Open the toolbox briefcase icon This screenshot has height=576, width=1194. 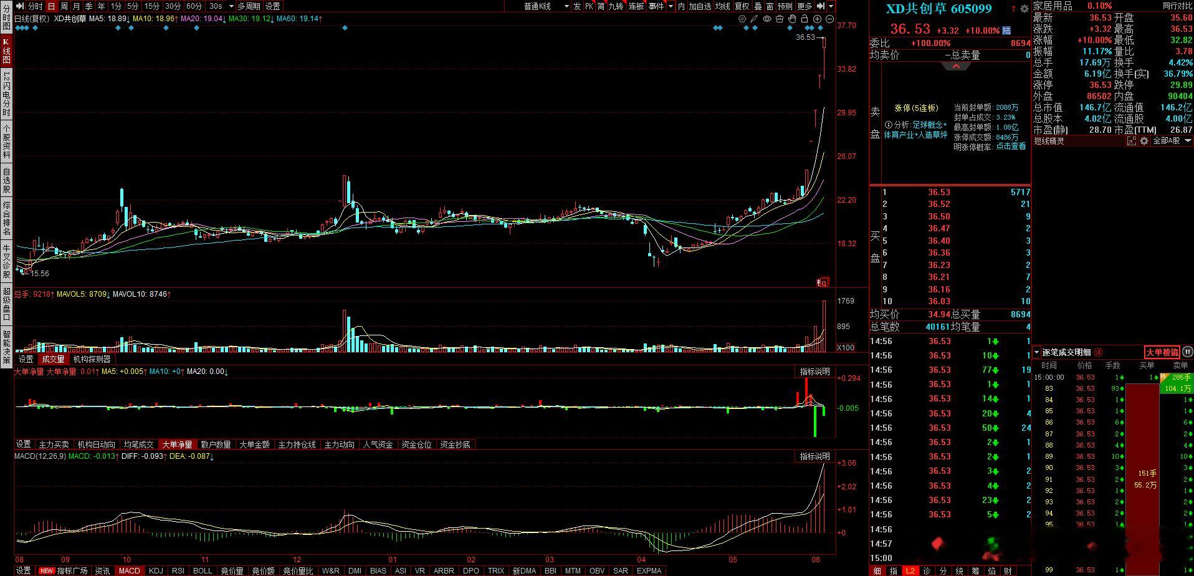point(780,19)
